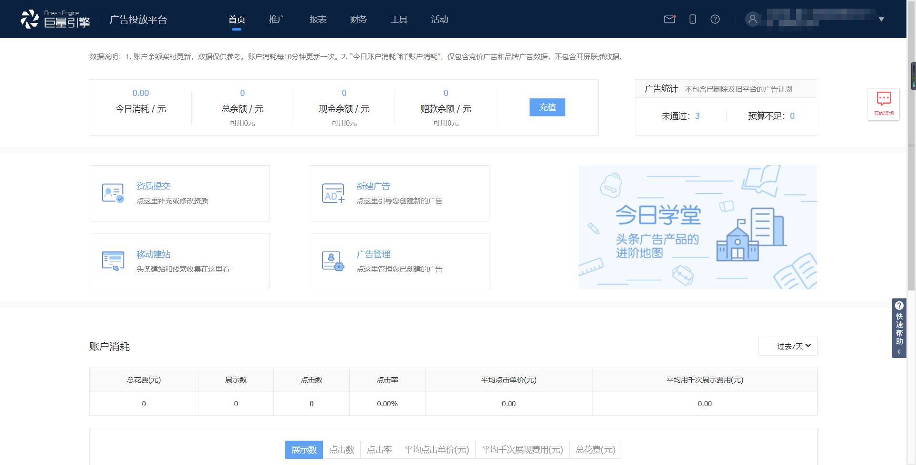916x465 pixels.
Task: Select the 点击率 chart tab
Action: (379, 450)
